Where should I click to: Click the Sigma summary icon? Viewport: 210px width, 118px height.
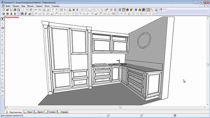point(77,10)
